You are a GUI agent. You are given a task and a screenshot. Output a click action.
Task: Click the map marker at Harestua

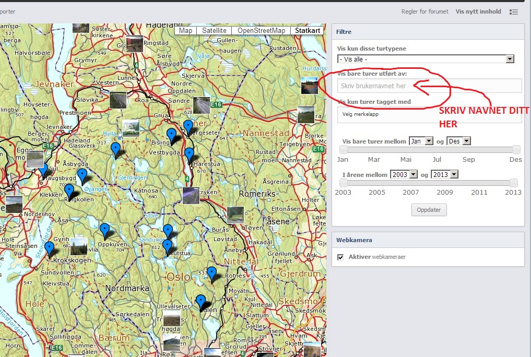point(189,154)
